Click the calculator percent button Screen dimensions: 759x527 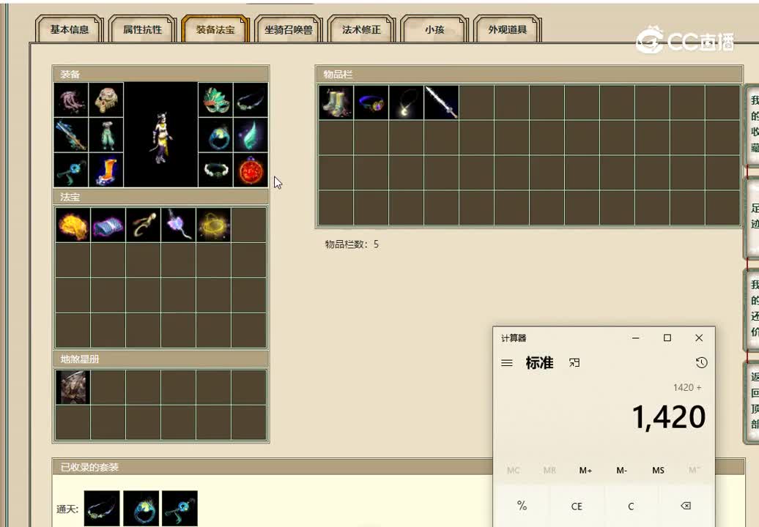[522, 507]
